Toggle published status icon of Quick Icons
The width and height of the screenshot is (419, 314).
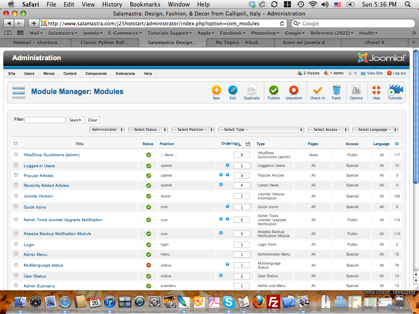(149, 207)
